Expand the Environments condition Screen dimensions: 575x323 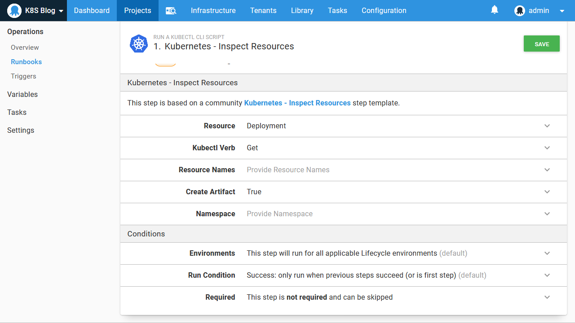pos(547,253)
